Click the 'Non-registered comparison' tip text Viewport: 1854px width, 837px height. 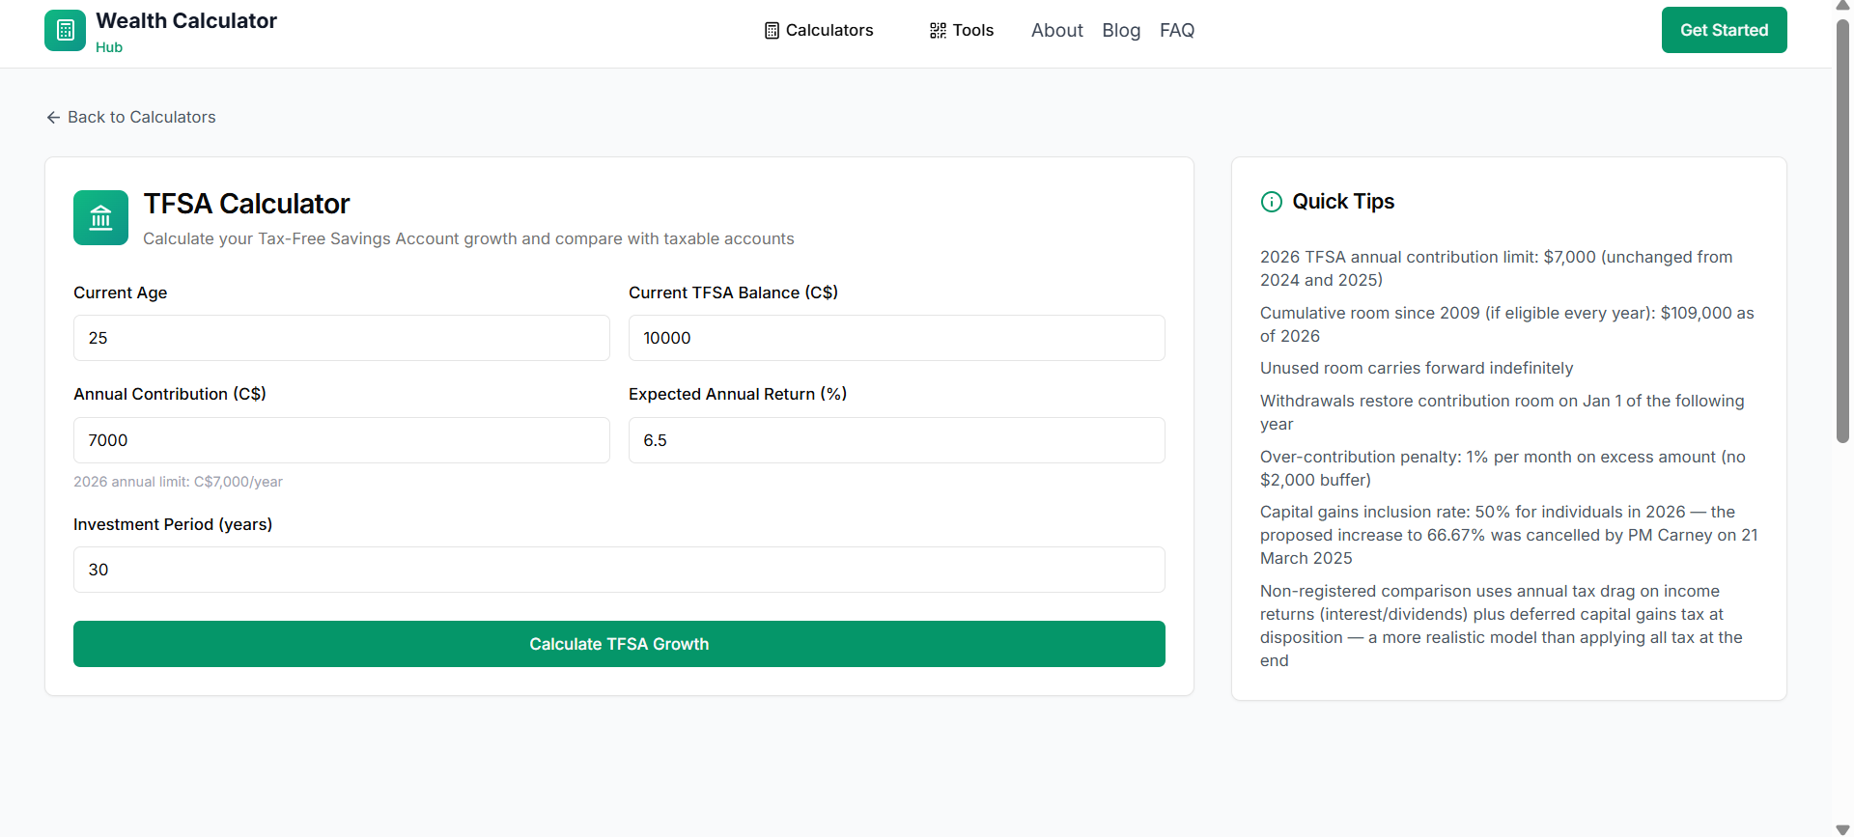click(x=1501, y=626)
